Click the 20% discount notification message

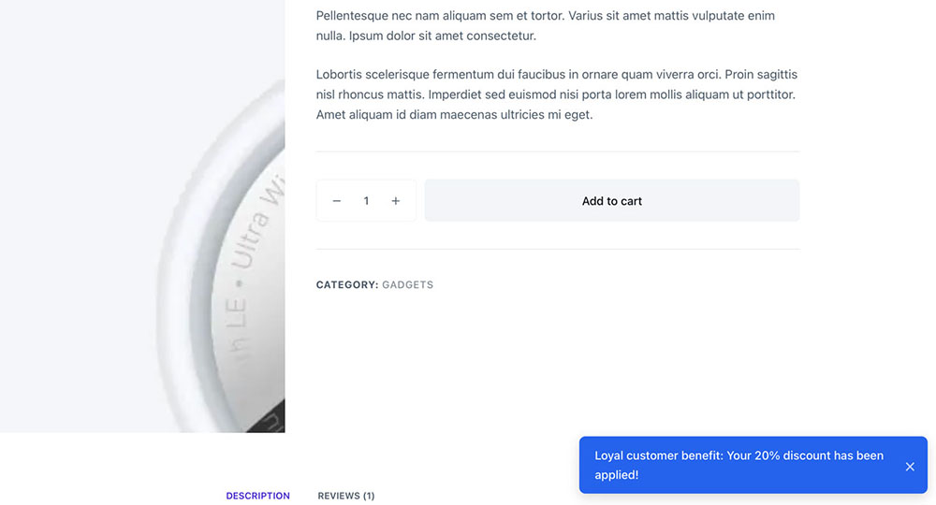pos(739,465)
